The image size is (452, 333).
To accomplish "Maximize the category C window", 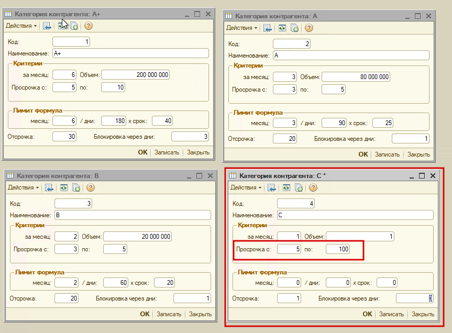I will pyautogui.click(x=422, y=176).
